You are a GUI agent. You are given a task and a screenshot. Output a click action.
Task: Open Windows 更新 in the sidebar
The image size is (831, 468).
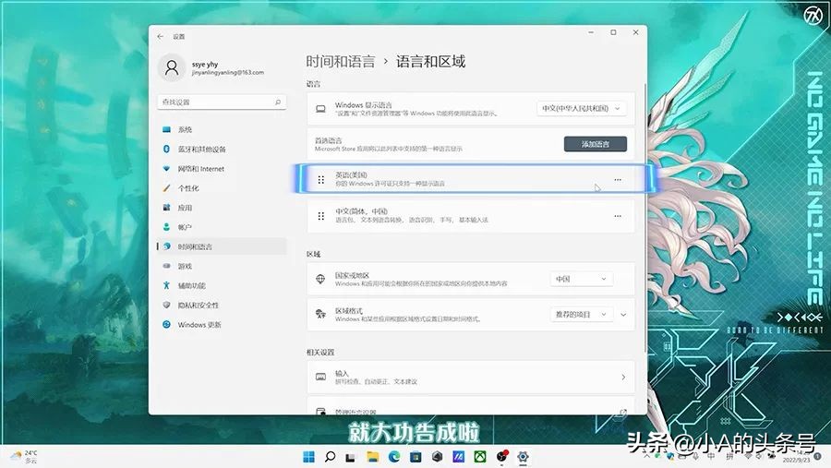222,324
